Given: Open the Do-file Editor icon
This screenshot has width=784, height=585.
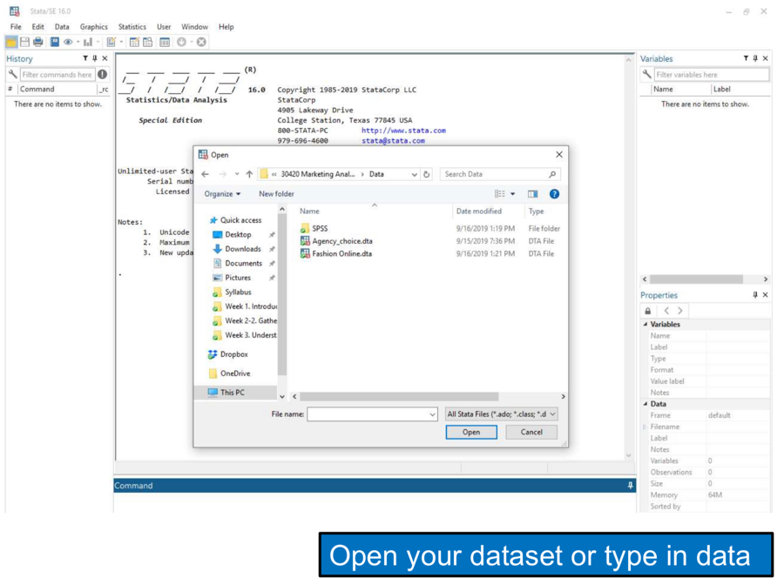Looking at the screenshot, I should pos(111,42).
